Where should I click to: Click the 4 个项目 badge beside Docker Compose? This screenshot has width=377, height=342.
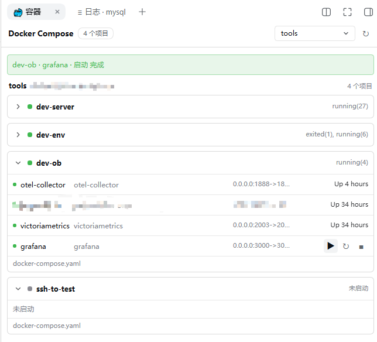click(95, 33)
